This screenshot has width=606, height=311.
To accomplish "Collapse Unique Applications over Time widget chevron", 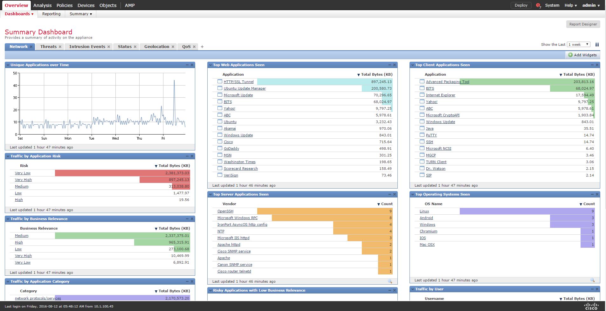I will point(8,65).
